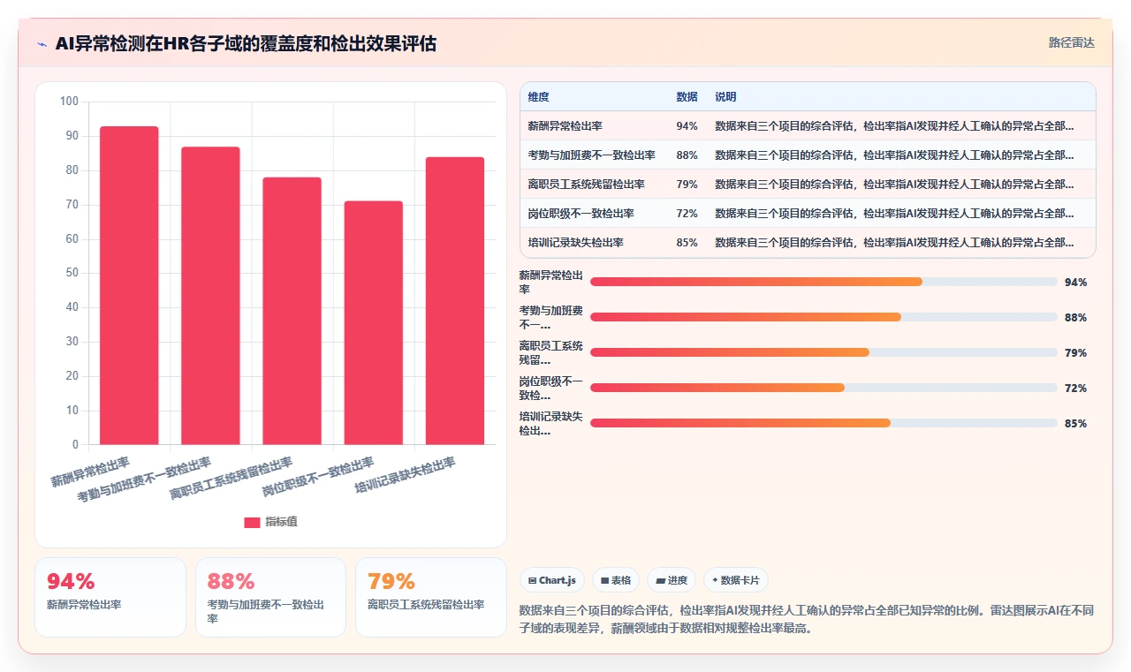Select the 薪酬异常检出率 table row cell

565,126
